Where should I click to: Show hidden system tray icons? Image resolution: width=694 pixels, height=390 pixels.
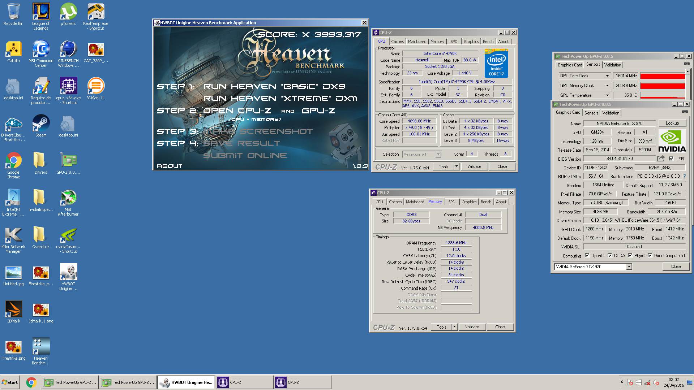pyautogui.click(x=622, y=382)
